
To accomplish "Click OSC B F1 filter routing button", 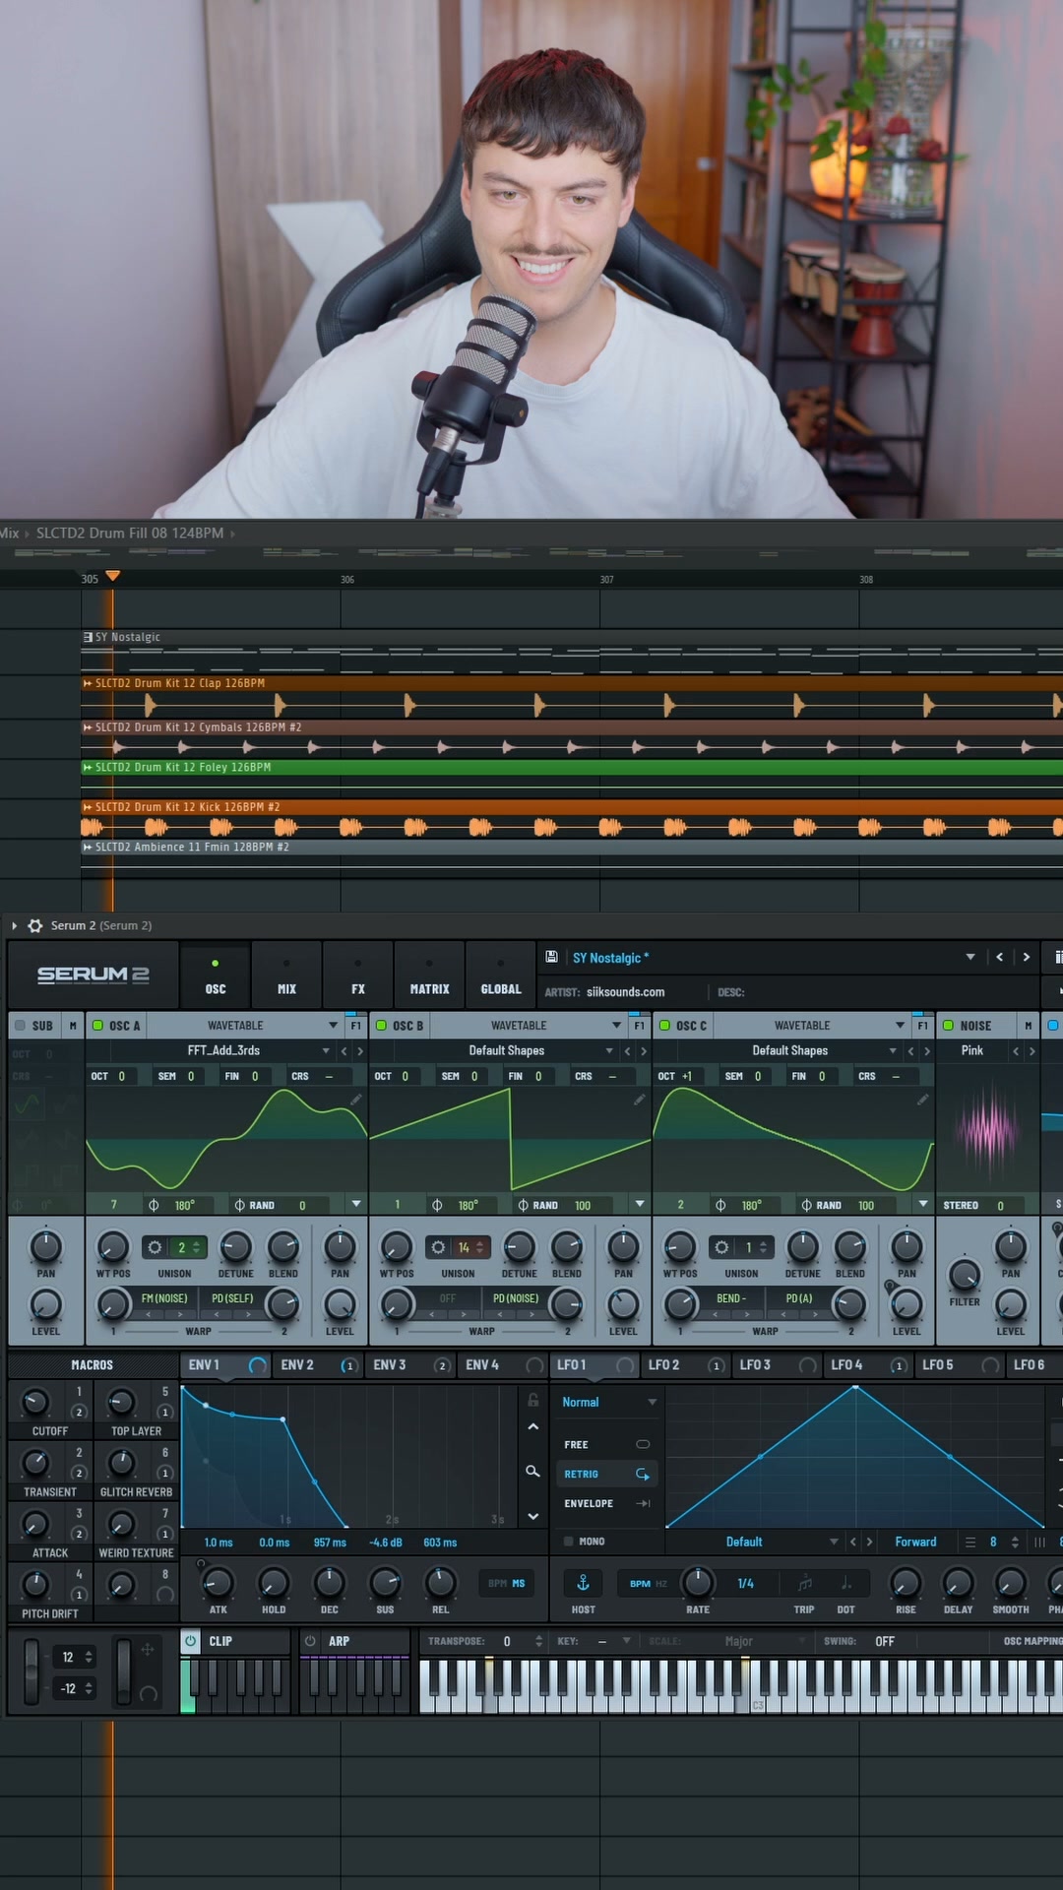I will click(x=639, y=1025).
